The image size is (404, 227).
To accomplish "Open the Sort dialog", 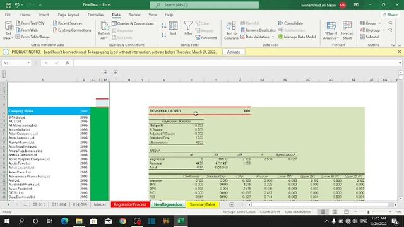I will pos(173,28).
